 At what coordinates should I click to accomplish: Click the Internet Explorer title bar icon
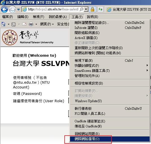(3, 3)
